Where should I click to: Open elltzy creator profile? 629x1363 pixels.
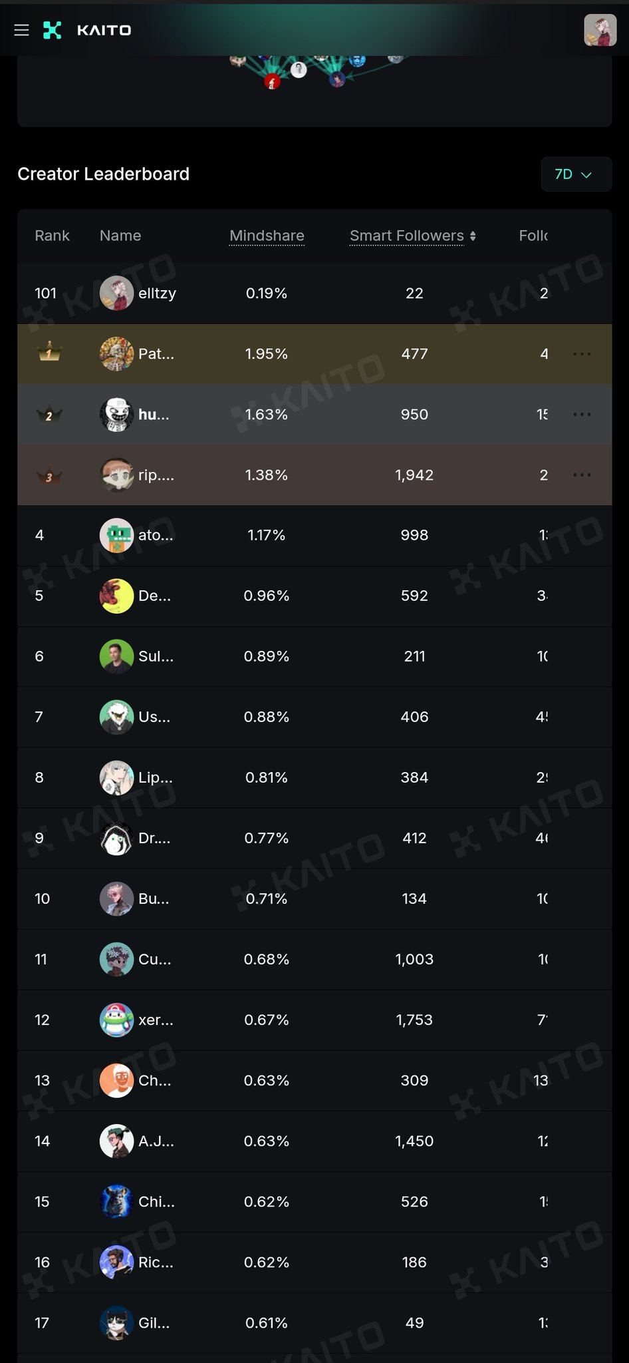pos(157,293)
